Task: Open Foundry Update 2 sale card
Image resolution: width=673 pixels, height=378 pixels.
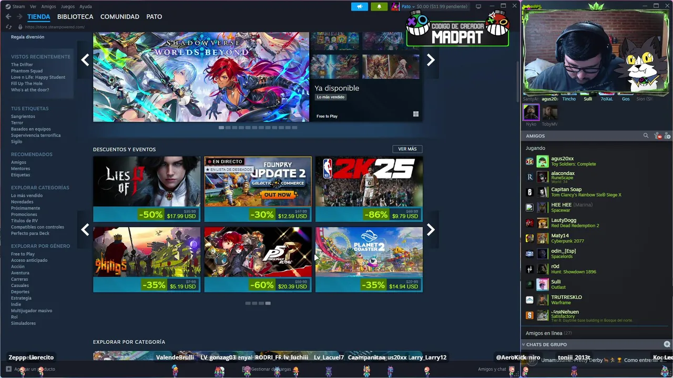Action: [258, 189]
